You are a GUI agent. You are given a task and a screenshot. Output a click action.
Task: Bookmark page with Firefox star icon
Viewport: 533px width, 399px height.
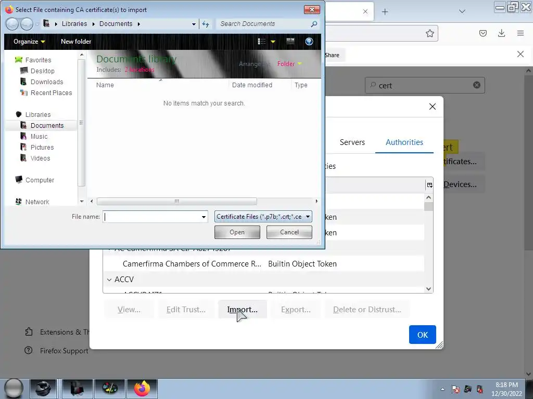[429, 33]
